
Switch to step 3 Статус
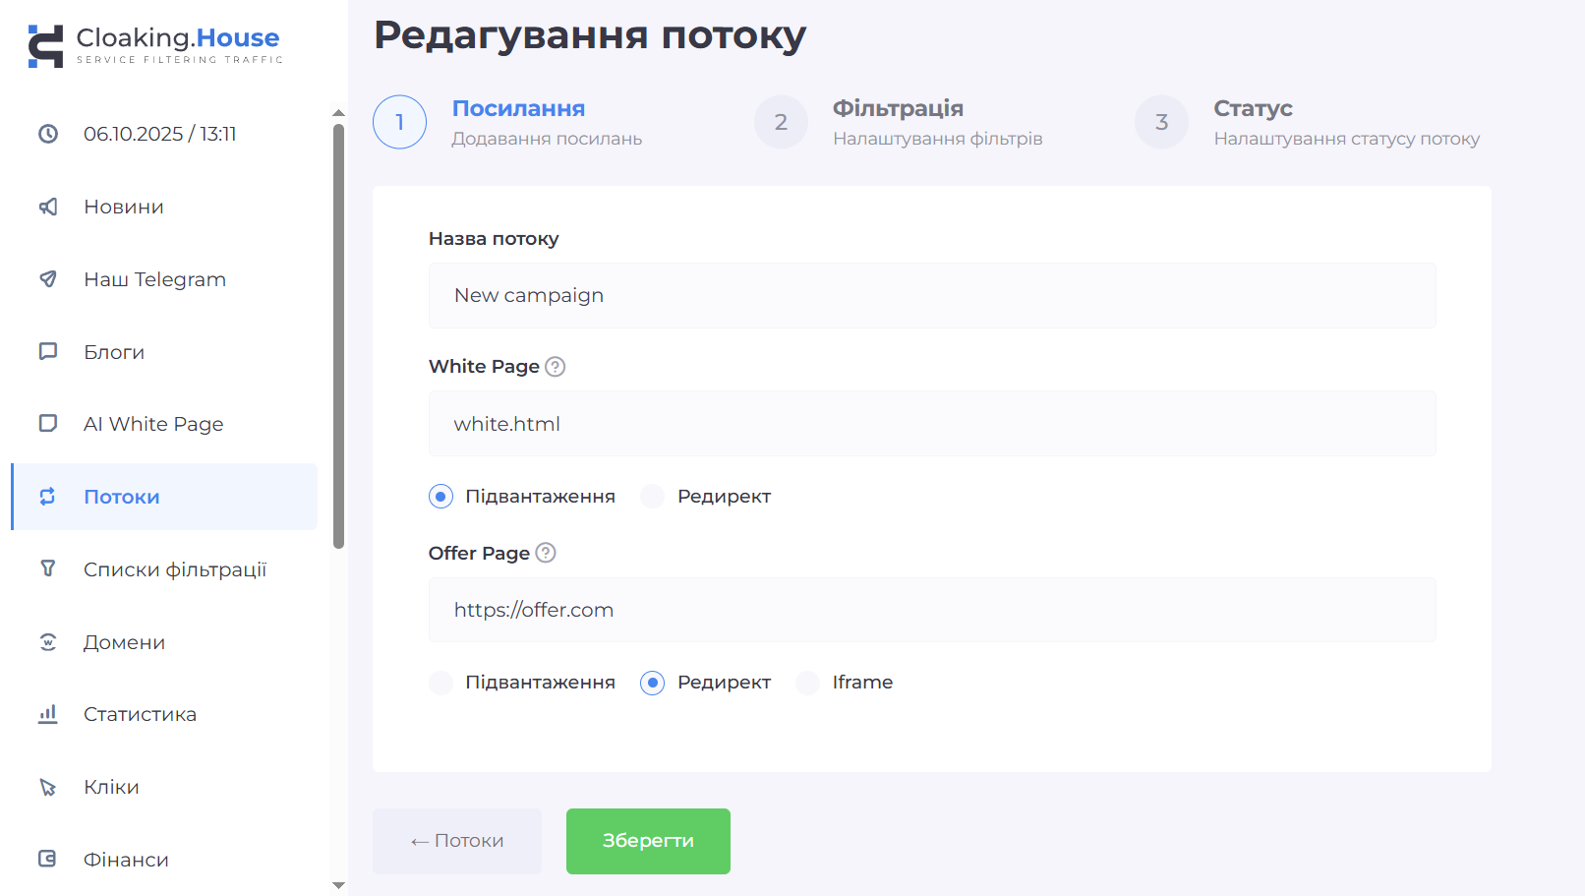point(1161,122)
